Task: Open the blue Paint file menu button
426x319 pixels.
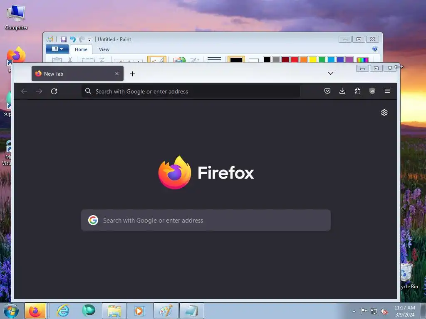Action: point(57,49)
